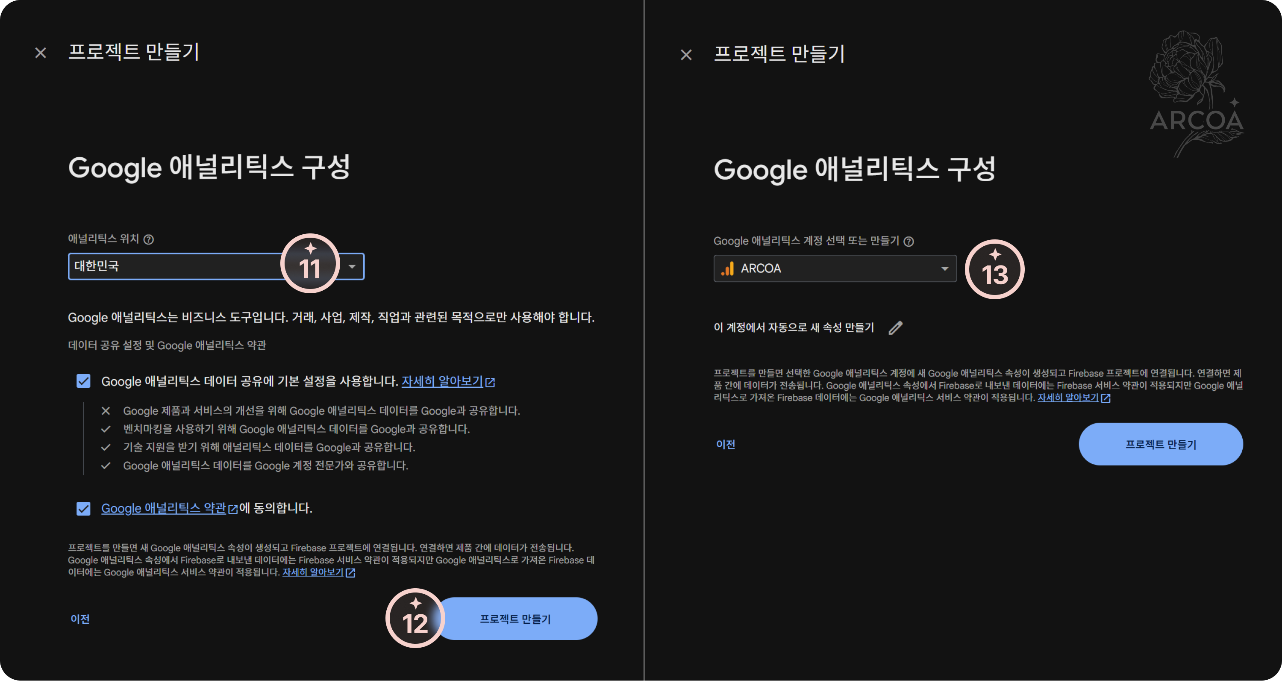The height and width of the screenshot is (681, 1282).
Task: Toggle Google 애널리틱스 데이터 공유 기본 설정 checkbox
Action: [x=84, y=381]
